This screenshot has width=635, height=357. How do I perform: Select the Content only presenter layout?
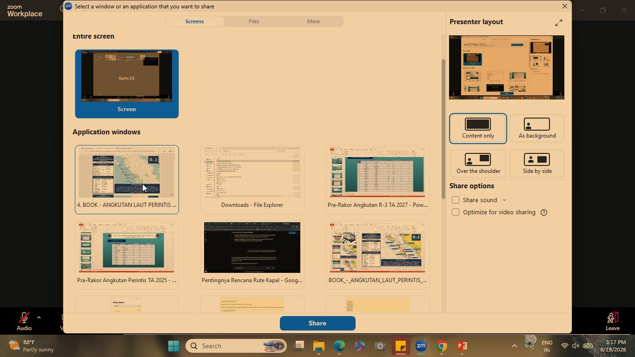point(478,129)
